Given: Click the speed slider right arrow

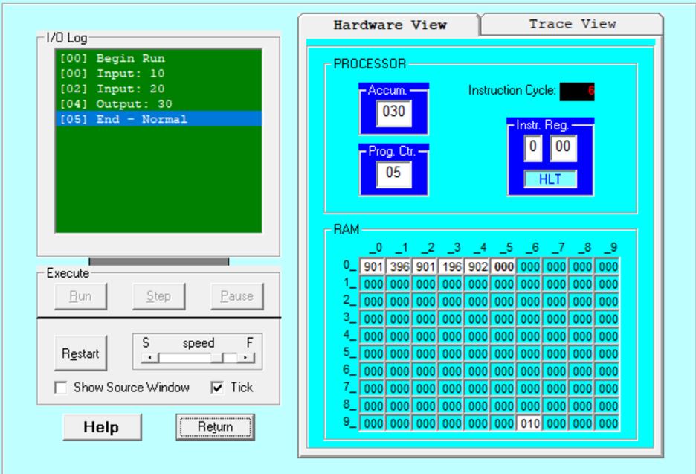Looking at the screenshot, I should [x=245, y=358].
